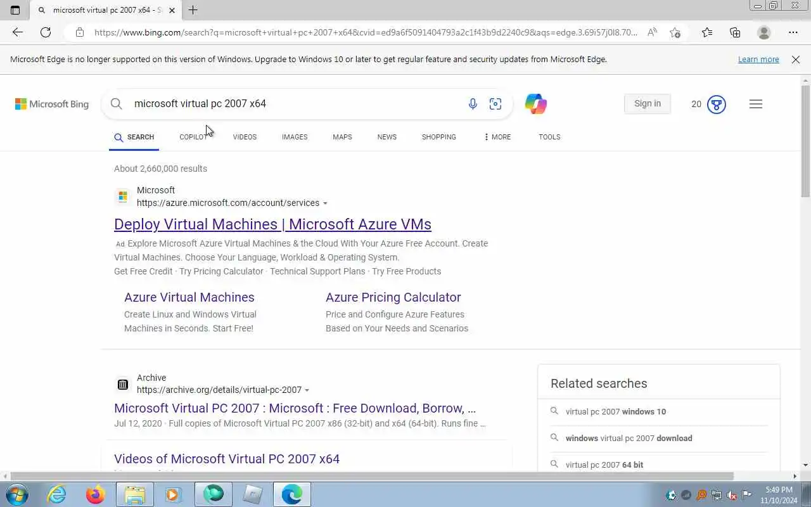Open the TOOLS option

[x=549, y=137]
